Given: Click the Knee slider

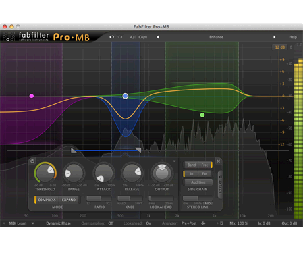Looking at the screenshot, I should 130,198.
